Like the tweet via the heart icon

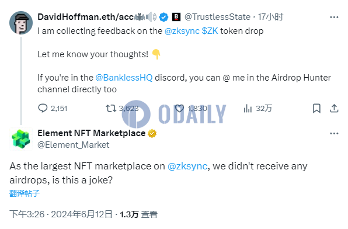(x=179, y=108)
